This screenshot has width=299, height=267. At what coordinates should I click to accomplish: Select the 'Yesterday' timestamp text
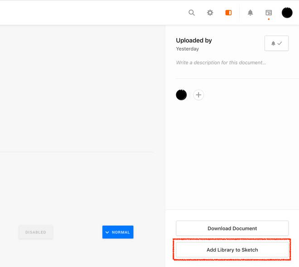(x=187, y=49)
